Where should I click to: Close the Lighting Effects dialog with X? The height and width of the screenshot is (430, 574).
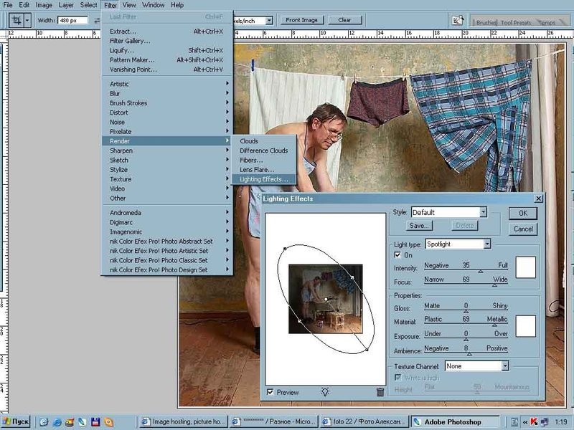539,199
